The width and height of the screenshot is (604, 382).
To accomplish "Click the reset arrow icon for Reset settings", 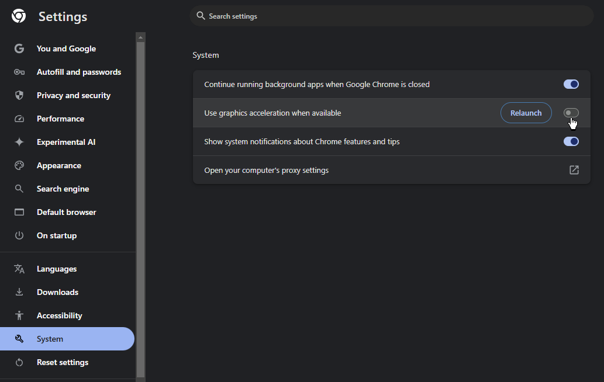I will click(19, 362).
